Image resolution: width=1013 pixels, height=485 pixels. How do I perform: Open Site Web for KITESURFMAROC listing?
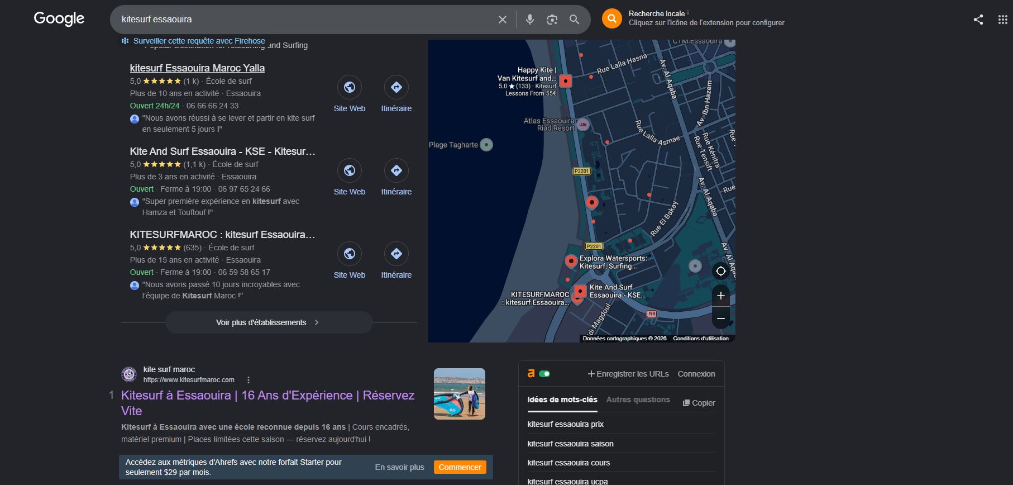point(350,260)
